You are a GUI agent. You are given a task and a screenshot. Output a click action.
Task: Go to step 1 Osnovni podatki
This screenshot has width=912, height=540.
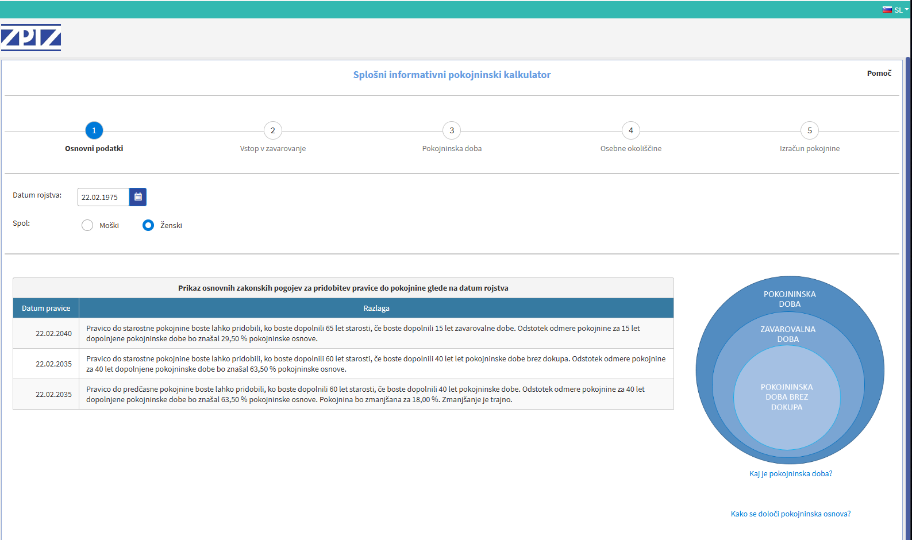coord(94,130)
